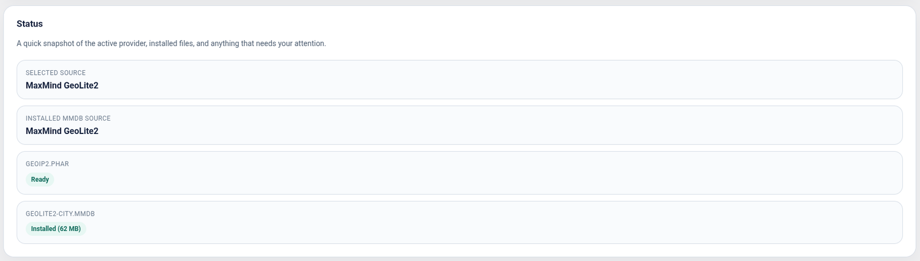This screenshot has height=261, width=920.
Task: Click the green Ready badge
Action: click(x=40, y=179)
